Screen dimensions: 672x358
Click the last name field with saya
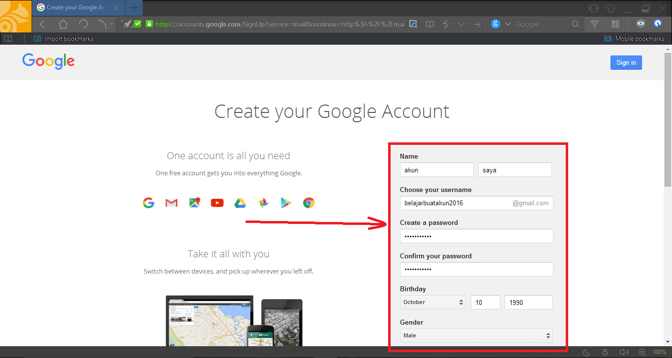pyautogui.click(x=515, y=170)
